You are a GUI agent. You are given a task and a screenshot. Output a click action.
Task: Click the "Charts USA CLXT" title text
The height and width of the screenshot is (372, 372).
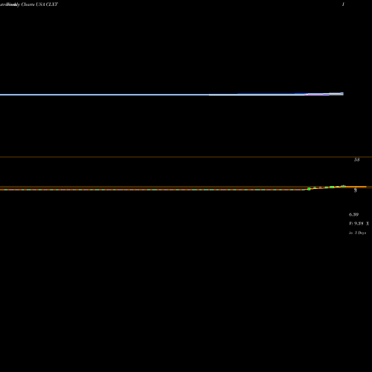pyautogui.click(x=39, y=4)
